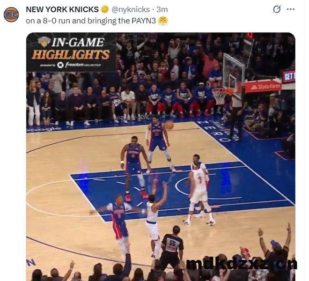Click the State Farm sign by the hoop
This screenshot has width=309, height=281.
tap(263, 86)
